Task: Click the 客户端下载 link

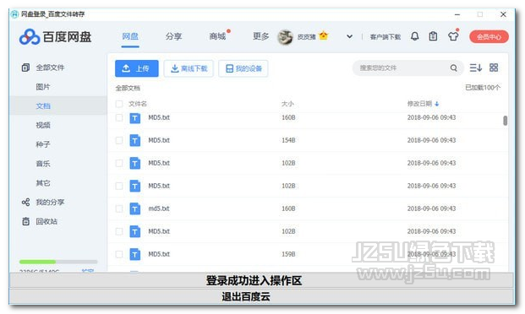Action: coord(385,37)
